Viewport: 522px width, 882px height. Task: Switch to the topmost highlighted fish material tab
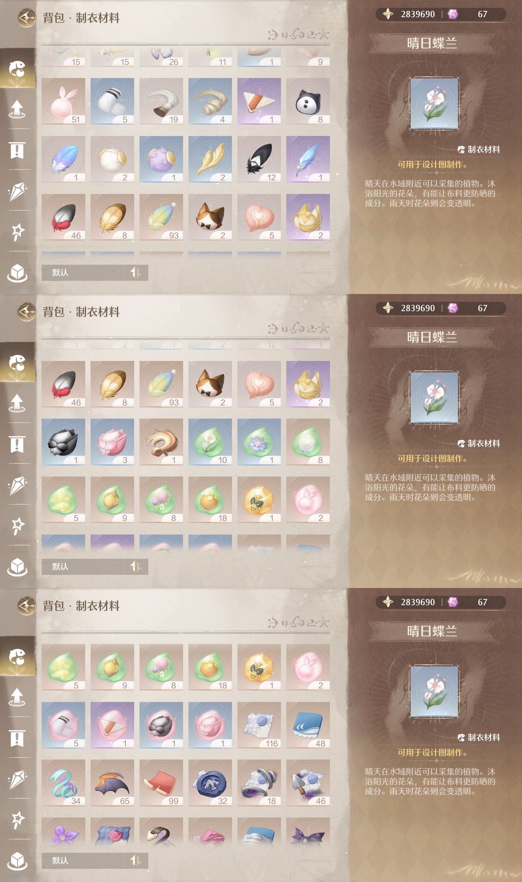pos(18,68)
